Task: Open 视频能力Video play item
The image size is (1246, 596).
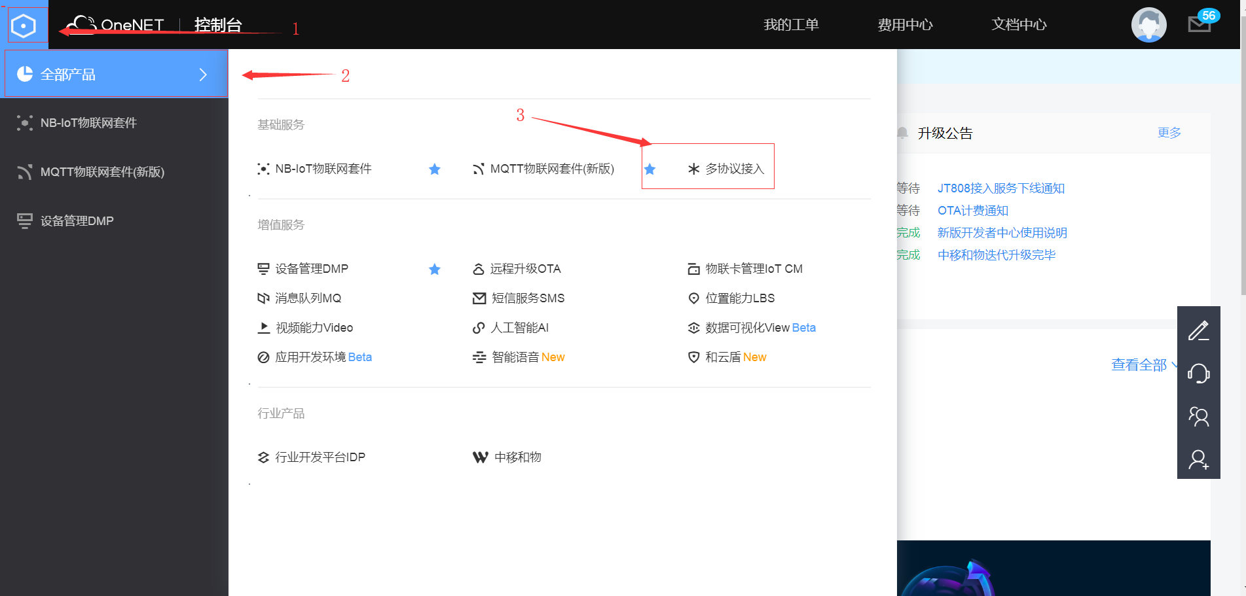Action: coord(305,328)
